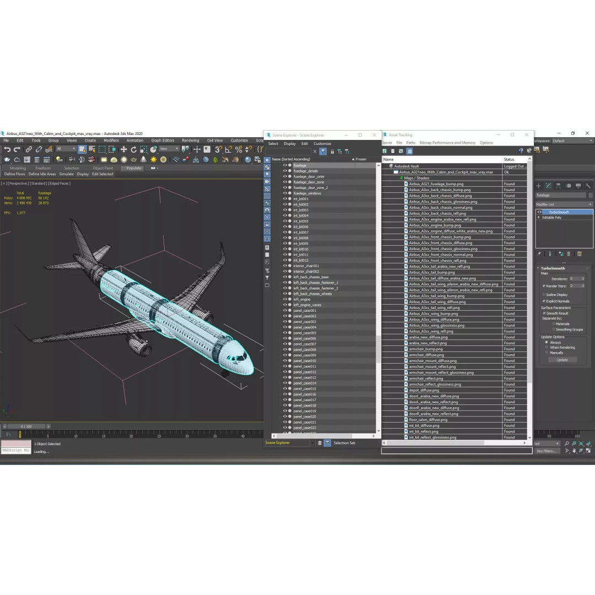The height and width of the screenshot is (595, 595).
Task: Expand the Editable Poly stack entry
Action: pyautogui.click(x=539, y=218)
